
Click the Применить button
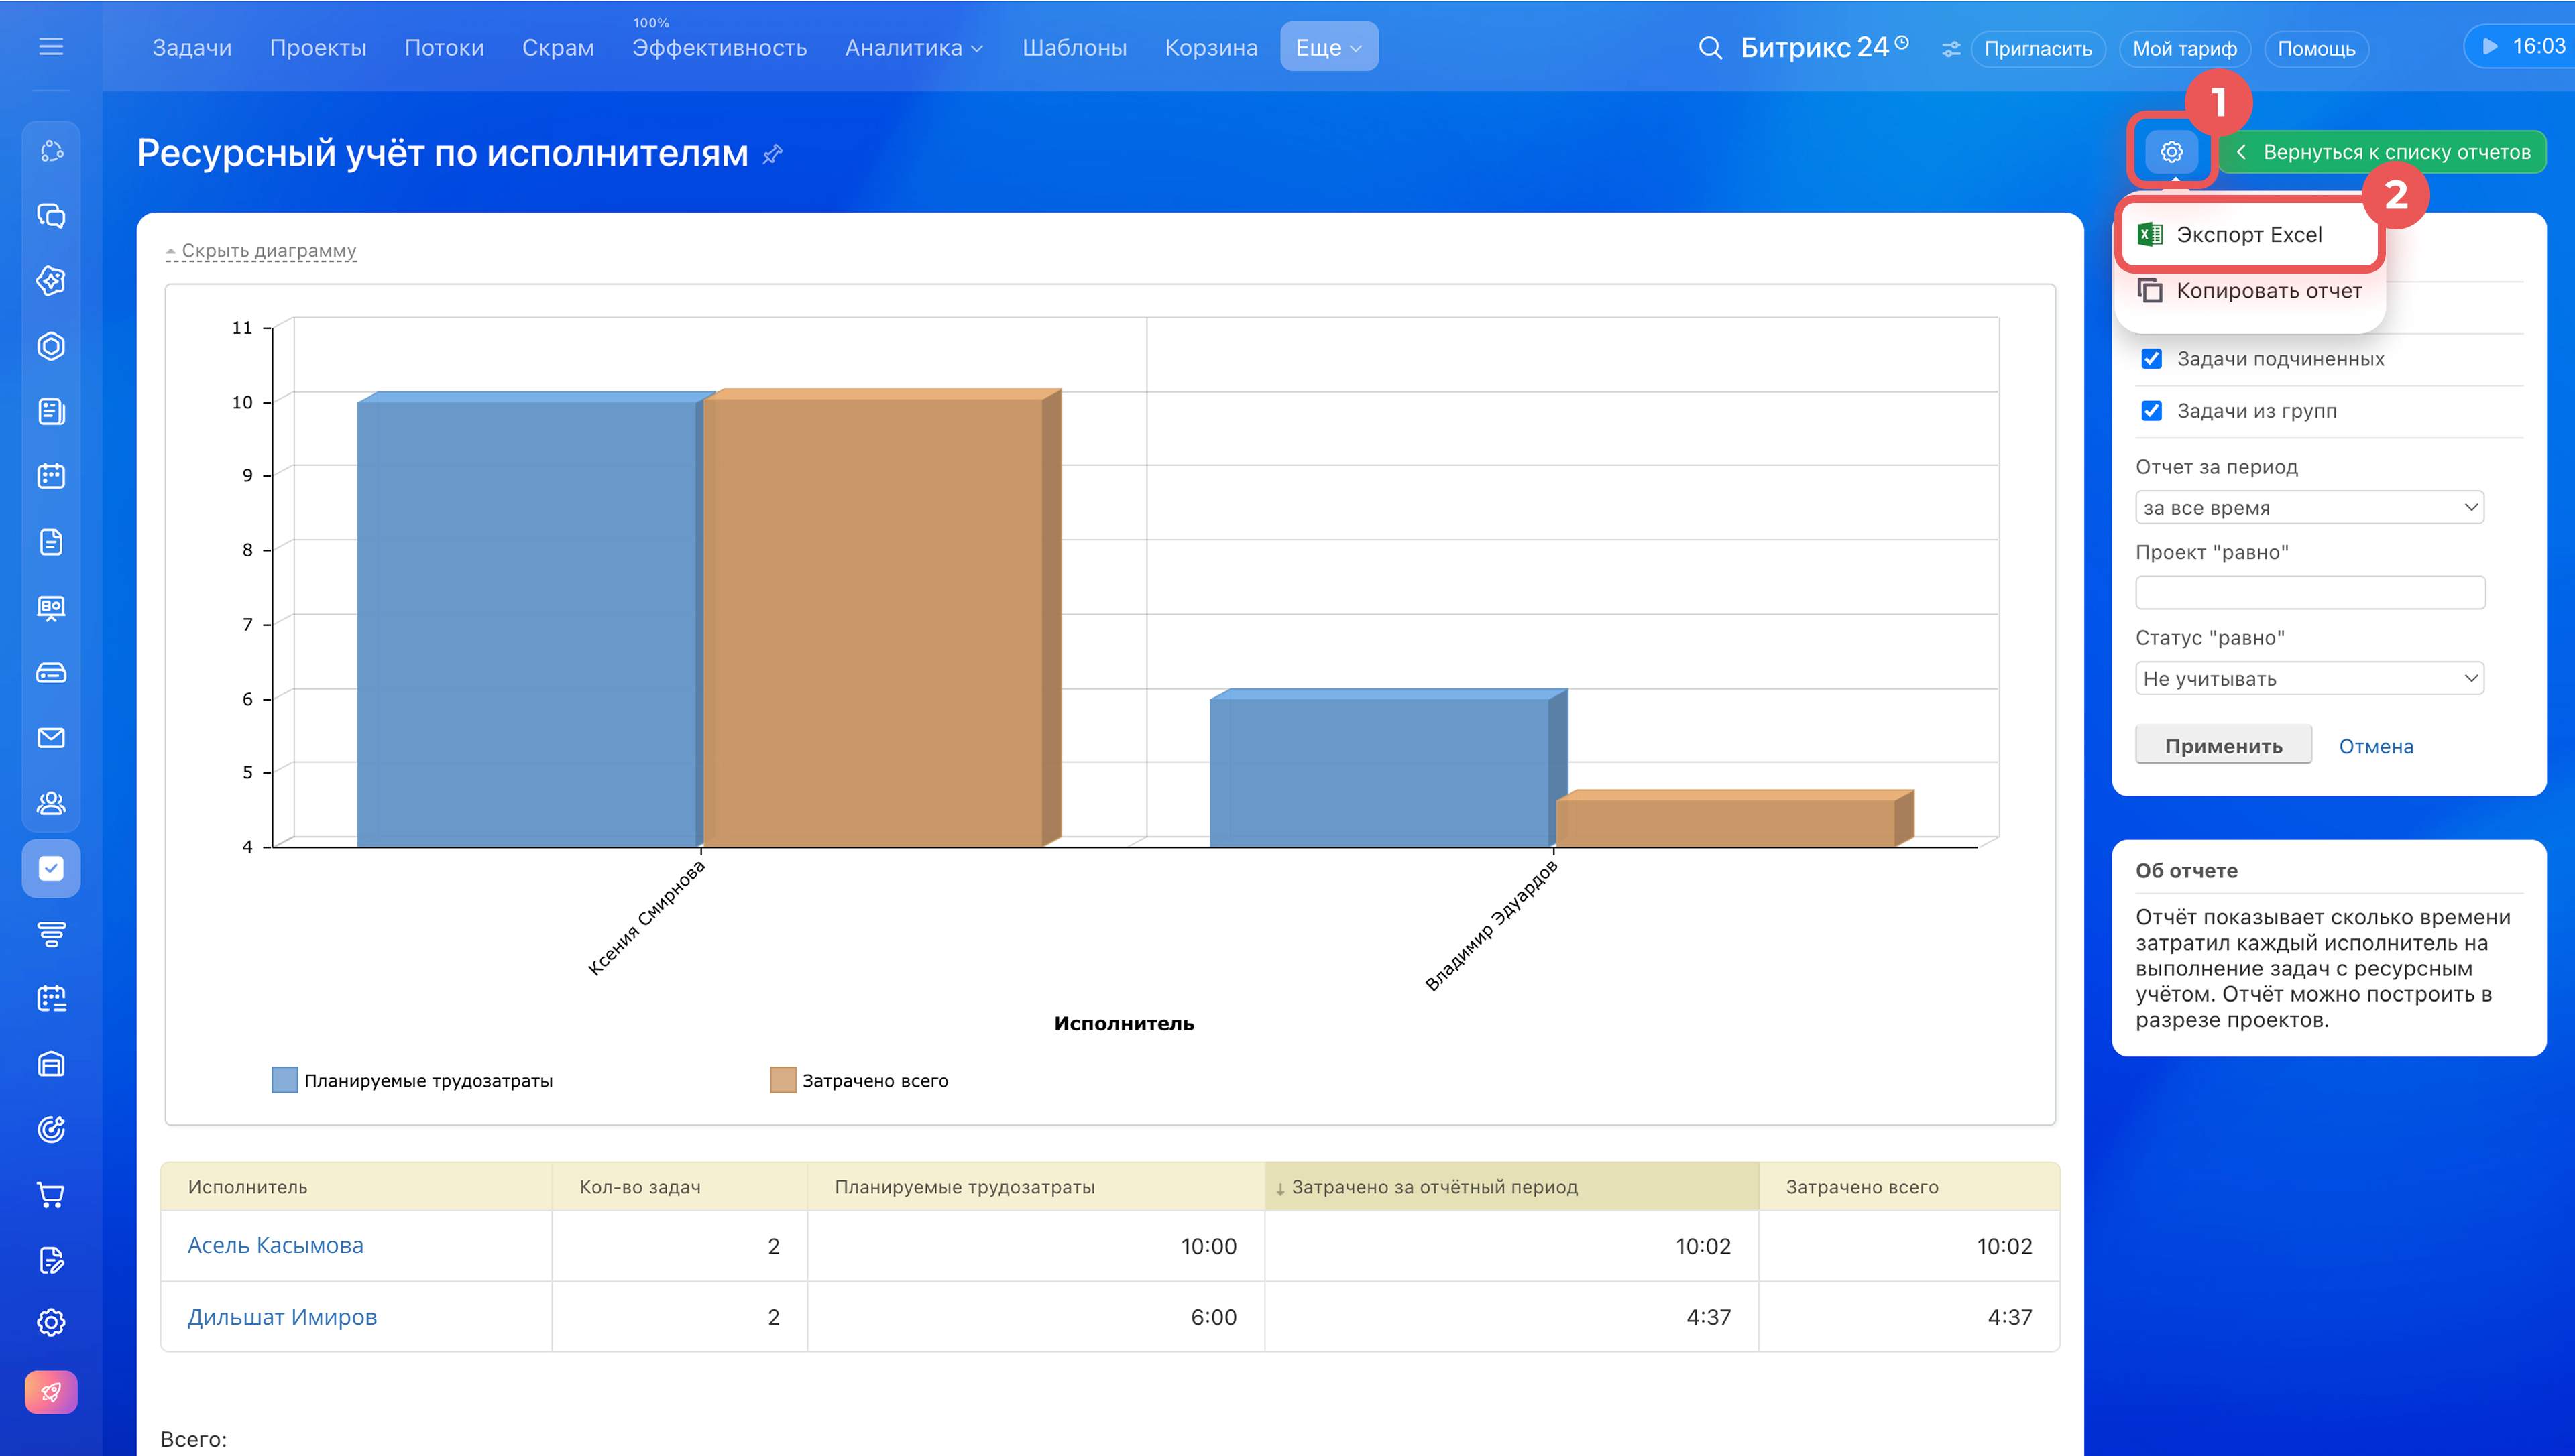[2223, 746]
